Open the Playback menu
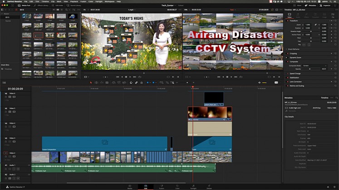Image resolution: width=339 pixels, height=190 pixels. pyautogui.click(x=74, y=1)
